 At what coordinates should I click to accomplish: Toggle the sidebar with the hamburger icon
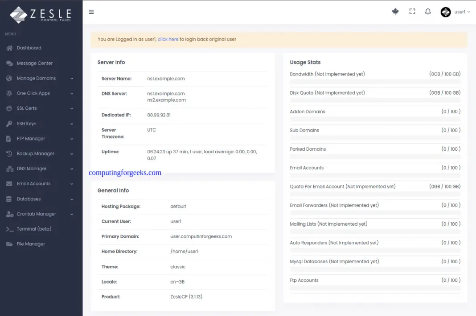pyautogui.click(x=91, y=12)
